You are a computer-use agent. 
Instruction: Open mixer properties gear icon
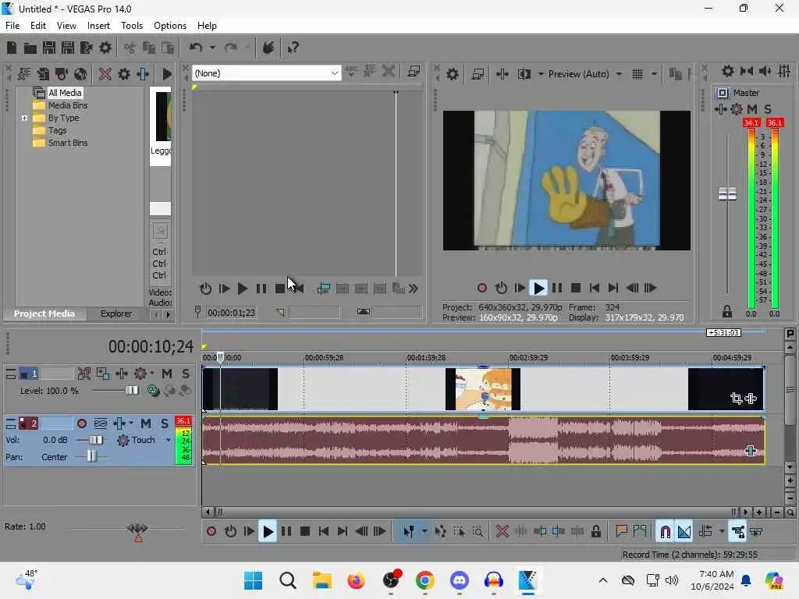[x=728, y=71]
